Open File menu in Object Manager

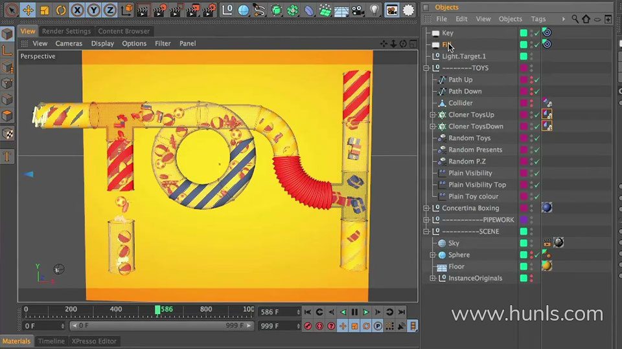coord(441,19)
